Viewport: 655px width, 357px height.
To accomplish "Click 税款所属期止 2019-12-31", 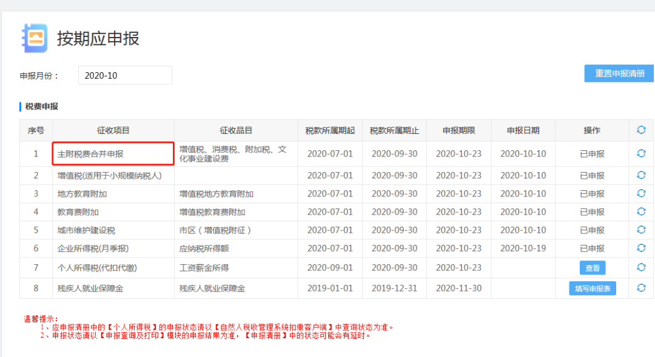I will click(394, 289).
